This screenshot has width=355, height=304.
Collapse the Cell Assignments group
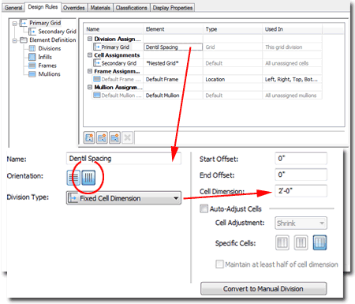tap(90, 55)
